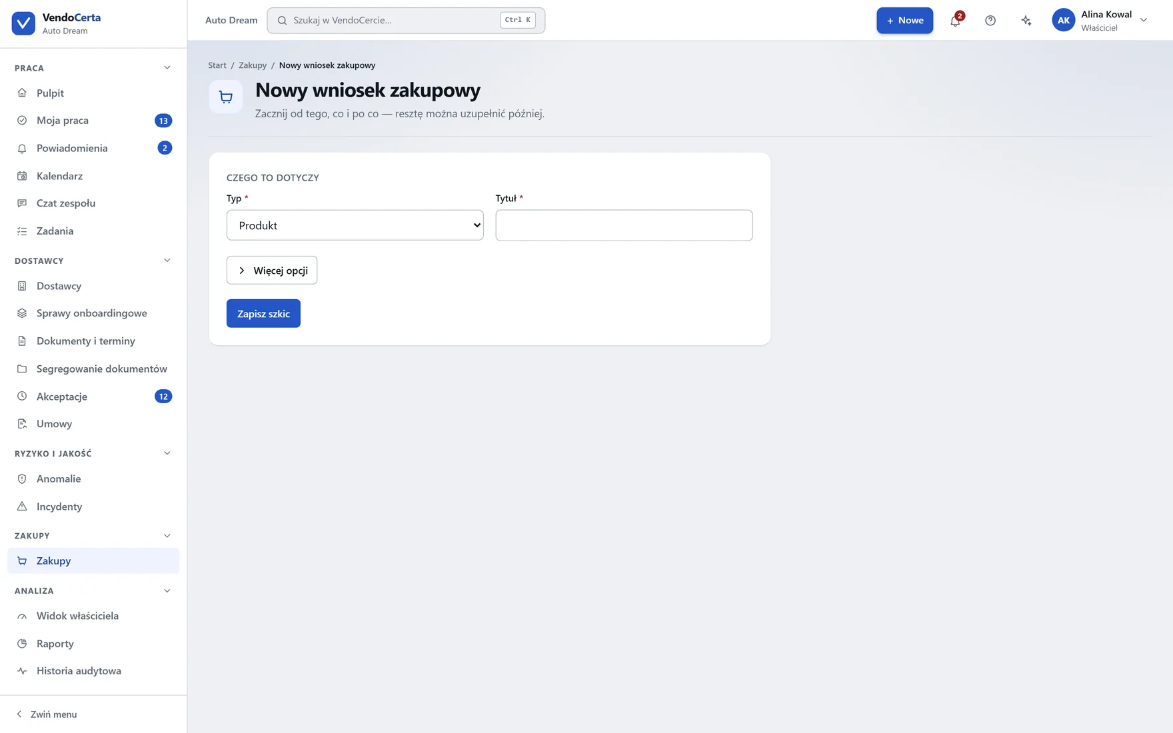
Task: Go to Start breadcrumb link
Action: point(217,65)
